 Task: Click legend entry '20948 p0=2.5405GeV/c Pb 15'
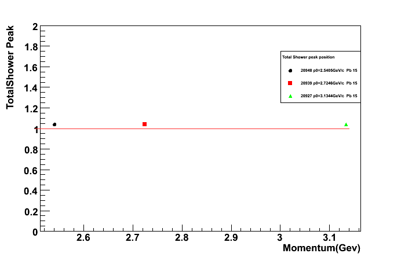click(329, 70)
